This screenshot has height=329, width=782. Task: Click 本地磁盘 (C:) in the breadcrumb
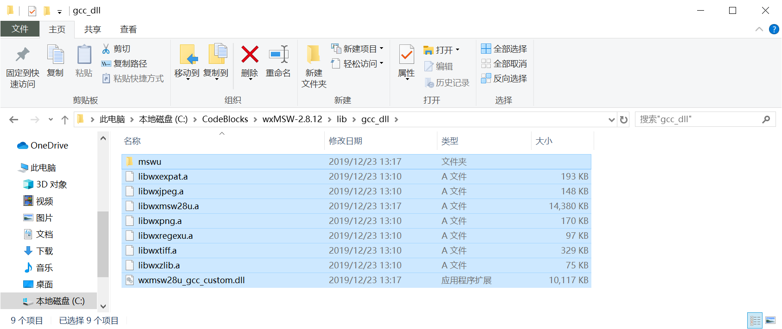click(163, 119)
